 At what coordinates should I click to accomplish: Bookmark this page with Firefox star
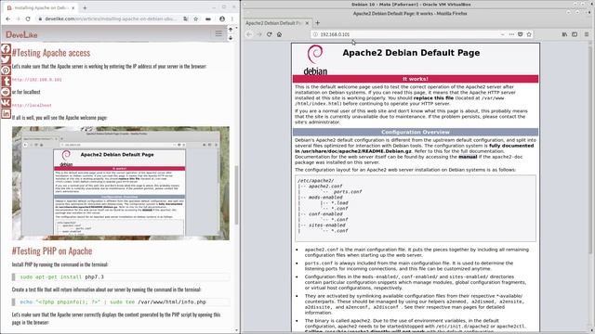pos(529,34)
